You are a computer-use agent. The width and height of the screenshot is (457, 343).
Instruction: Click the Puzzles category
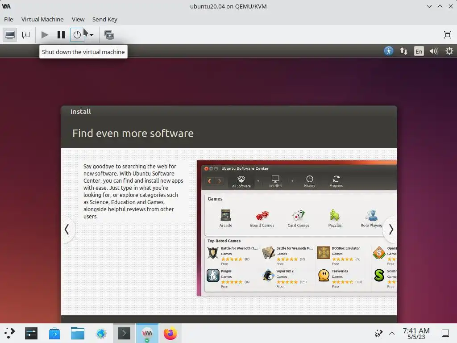pos(335,218)
